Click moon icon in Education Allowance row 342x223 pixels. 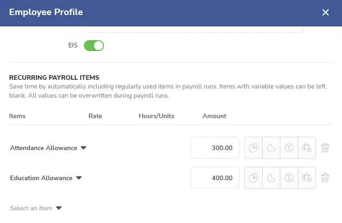point(271,178)
